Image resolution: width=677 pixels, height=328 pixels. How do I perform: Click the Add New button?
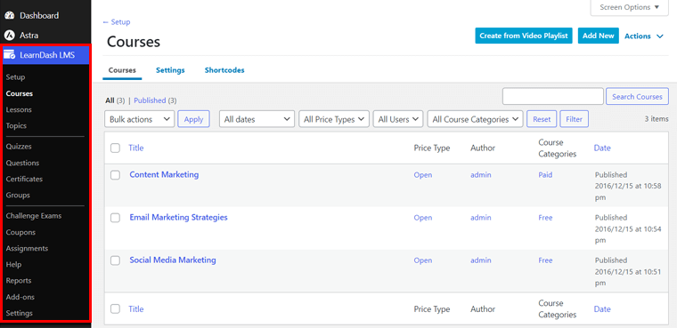click(599, 36)
